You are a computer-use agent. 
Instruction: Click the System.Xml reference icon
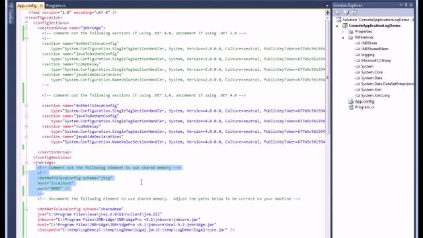[x=357, y=90]
